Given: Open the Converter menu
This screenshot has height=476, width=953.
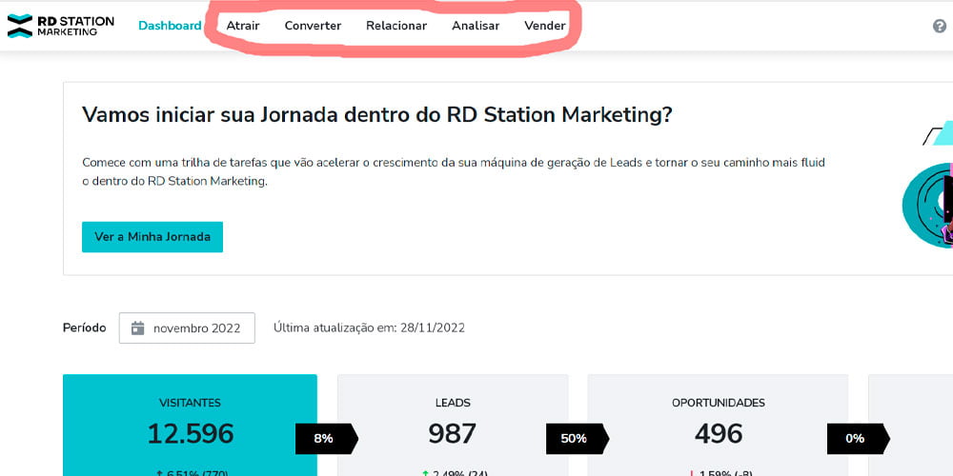Looking at the screenshot, I should (x=313, y=26).
